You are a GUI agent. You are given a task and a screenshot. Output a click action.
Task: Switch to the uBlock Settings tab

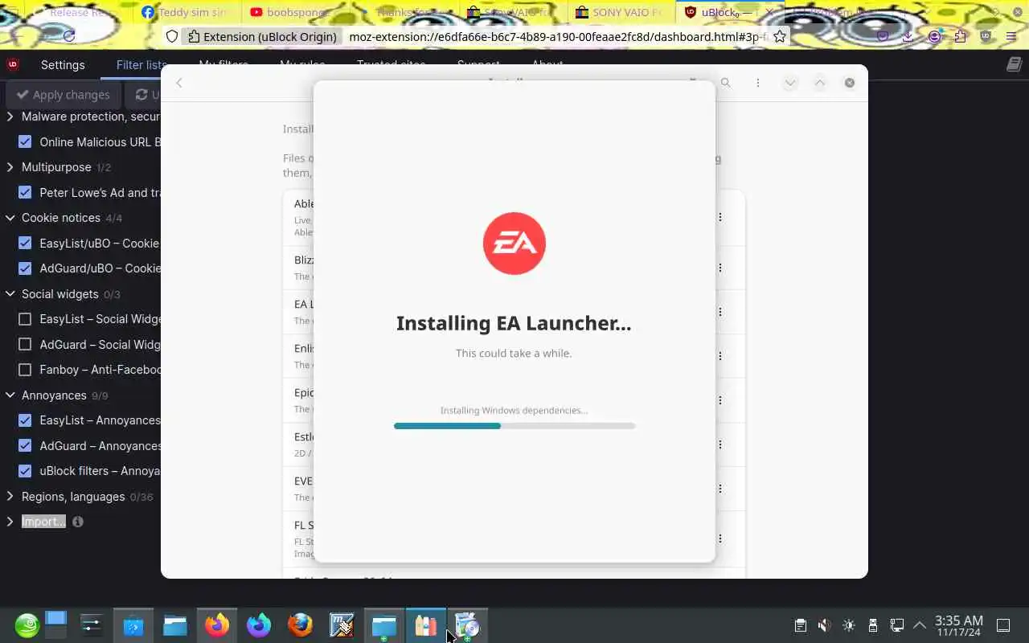coord(63,65)
